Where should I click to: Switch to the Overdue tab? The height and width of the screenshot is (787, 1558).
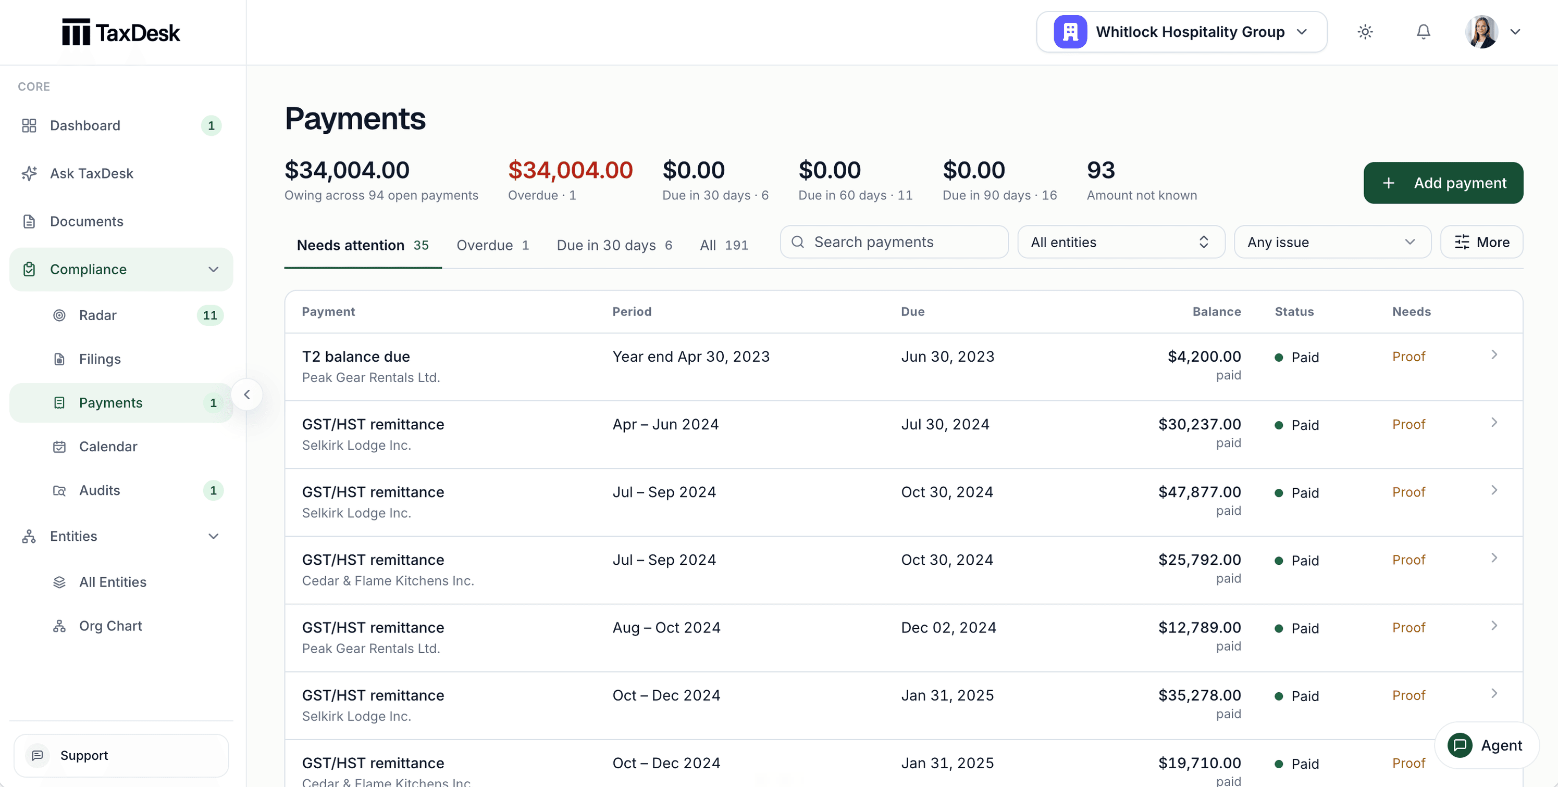tap(493, 245)
